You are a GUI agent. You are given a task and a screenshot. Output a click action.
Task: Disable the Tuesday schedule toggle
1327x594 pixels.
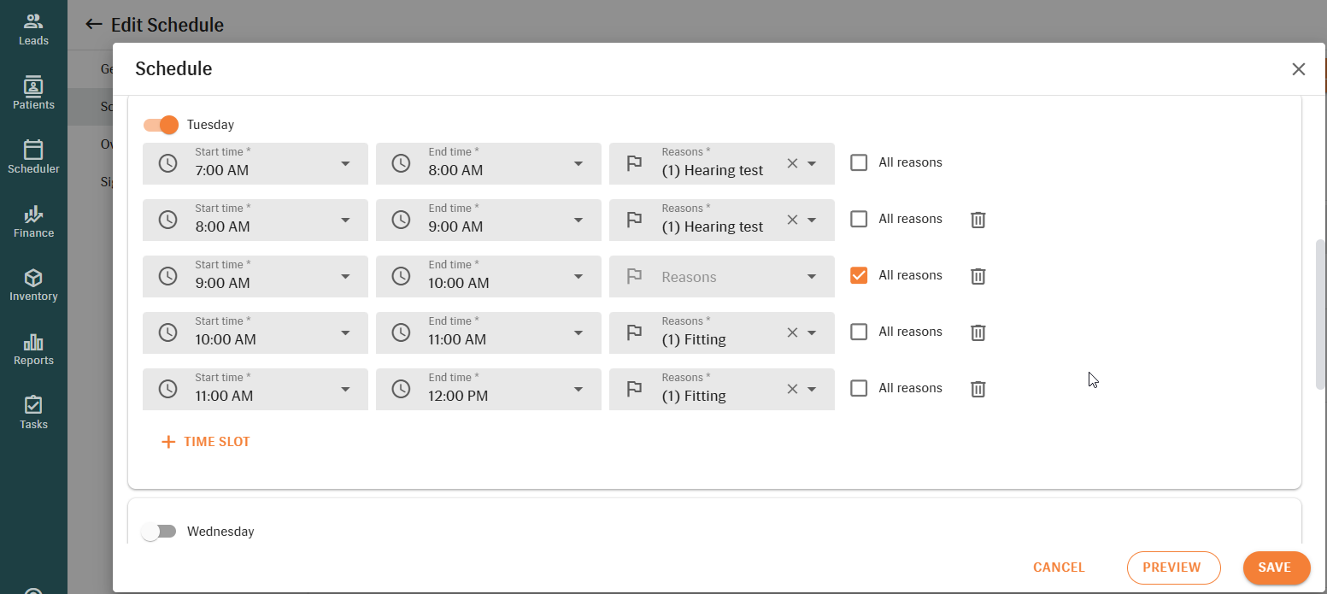pyautogui.click(x=161, y=125)
